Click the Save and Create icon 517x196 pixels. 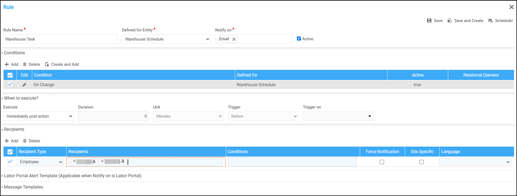coord(450,21)
